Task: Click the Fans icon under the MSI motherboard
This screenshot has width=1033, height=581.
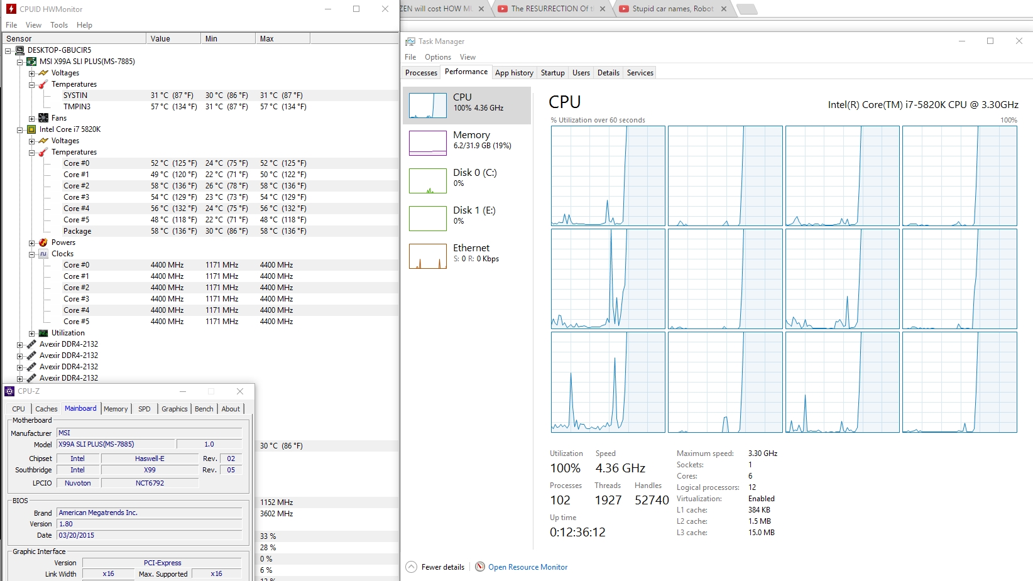Action: (x=43, y=118)
